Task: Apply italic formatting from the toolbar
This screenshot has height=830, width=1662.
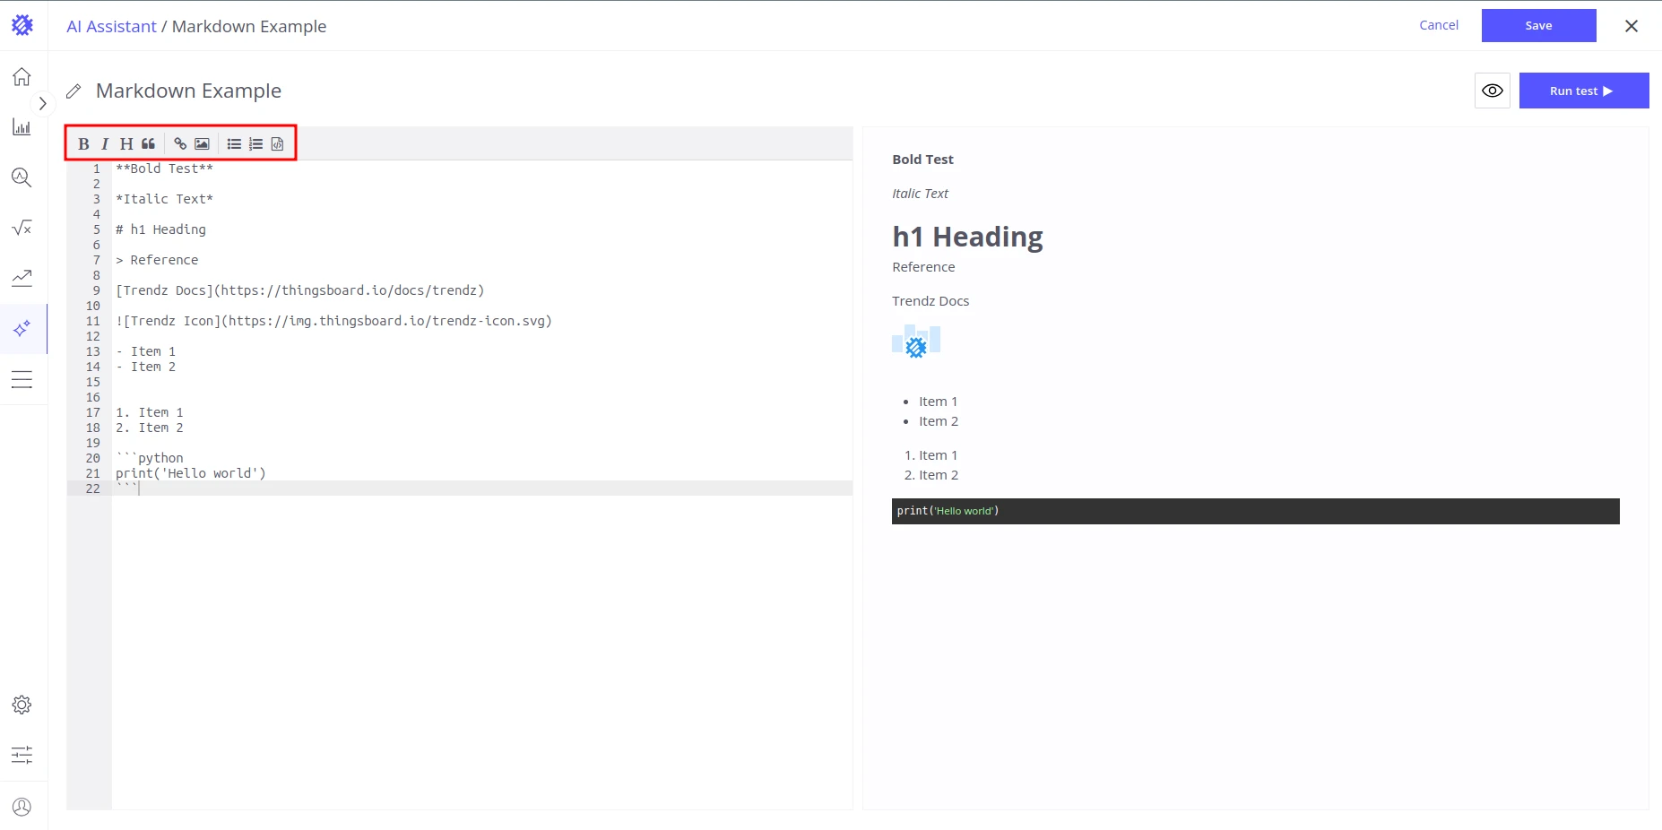Action: click(105, 143)
